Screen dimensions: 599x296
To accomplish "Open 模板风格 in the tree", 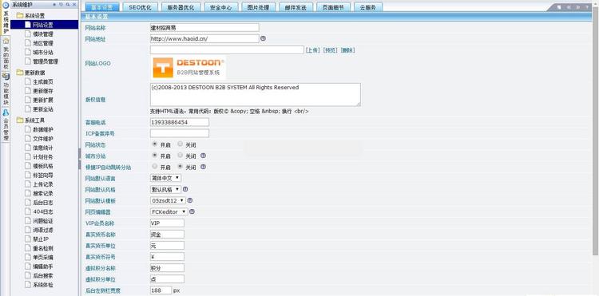I will pos(43,166).
